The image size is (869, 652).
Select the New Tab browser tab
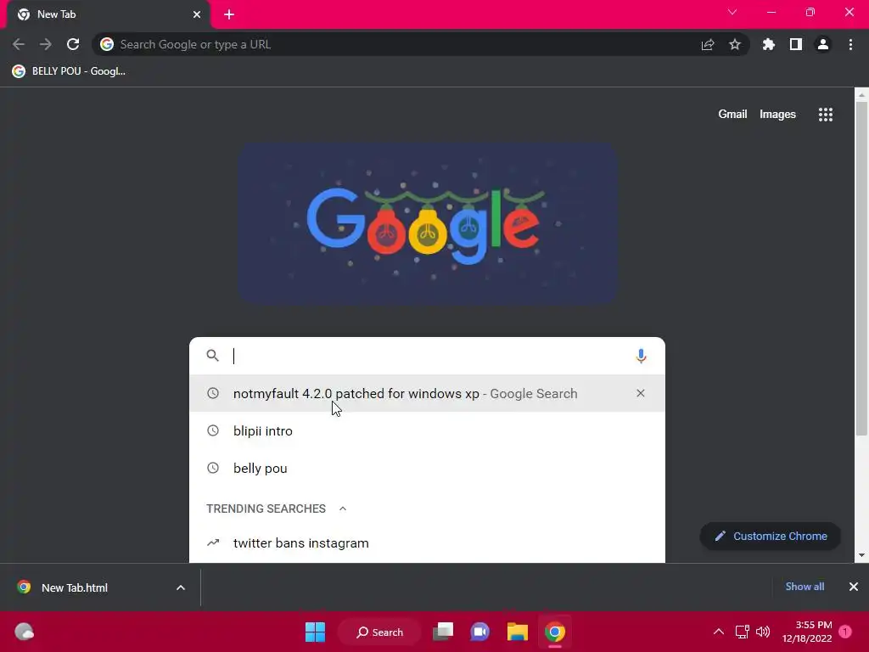(x=108, y=14)
